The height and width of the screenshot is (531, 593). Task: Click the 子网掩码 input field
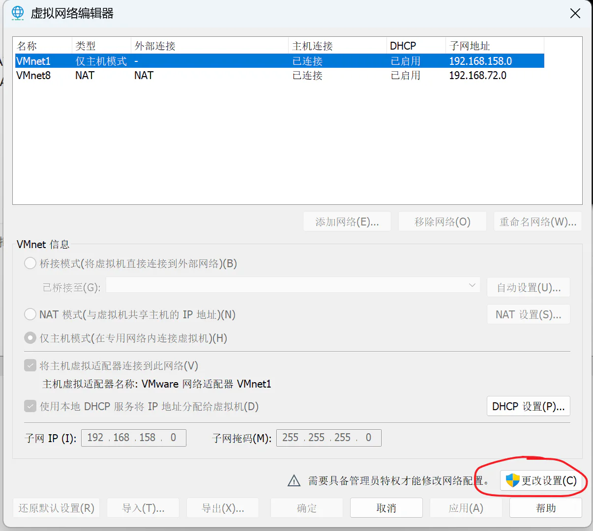(329, 438)
